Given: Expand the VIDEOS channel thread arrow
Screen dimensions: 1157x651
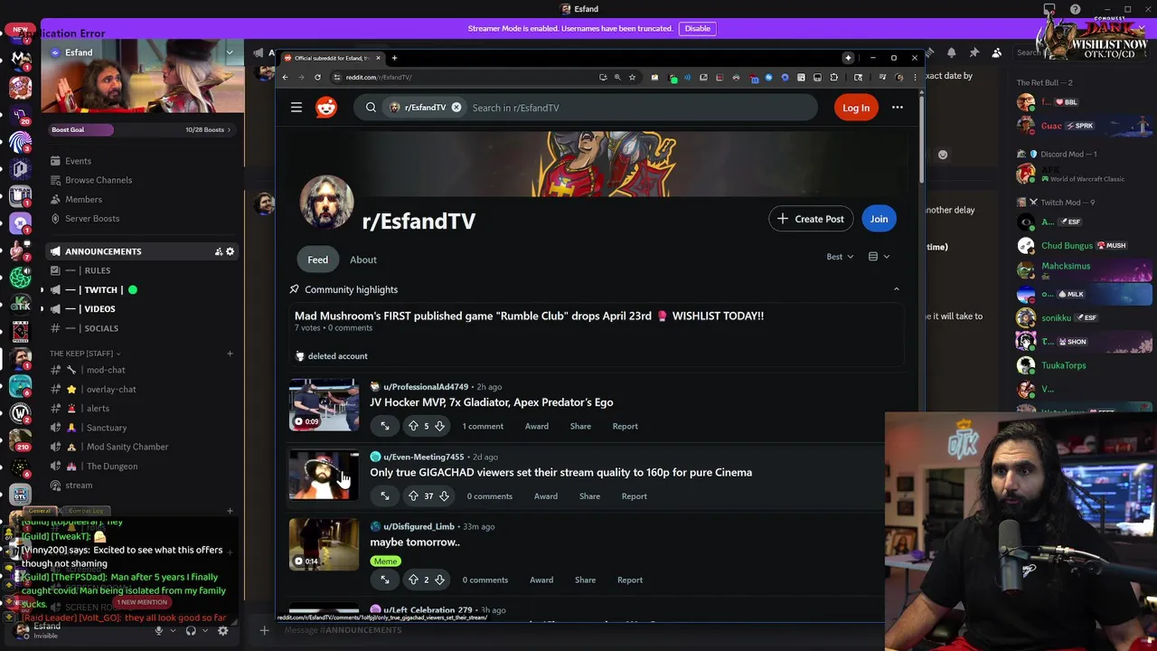Looking at the screenshot, I should tap(41, 309).
